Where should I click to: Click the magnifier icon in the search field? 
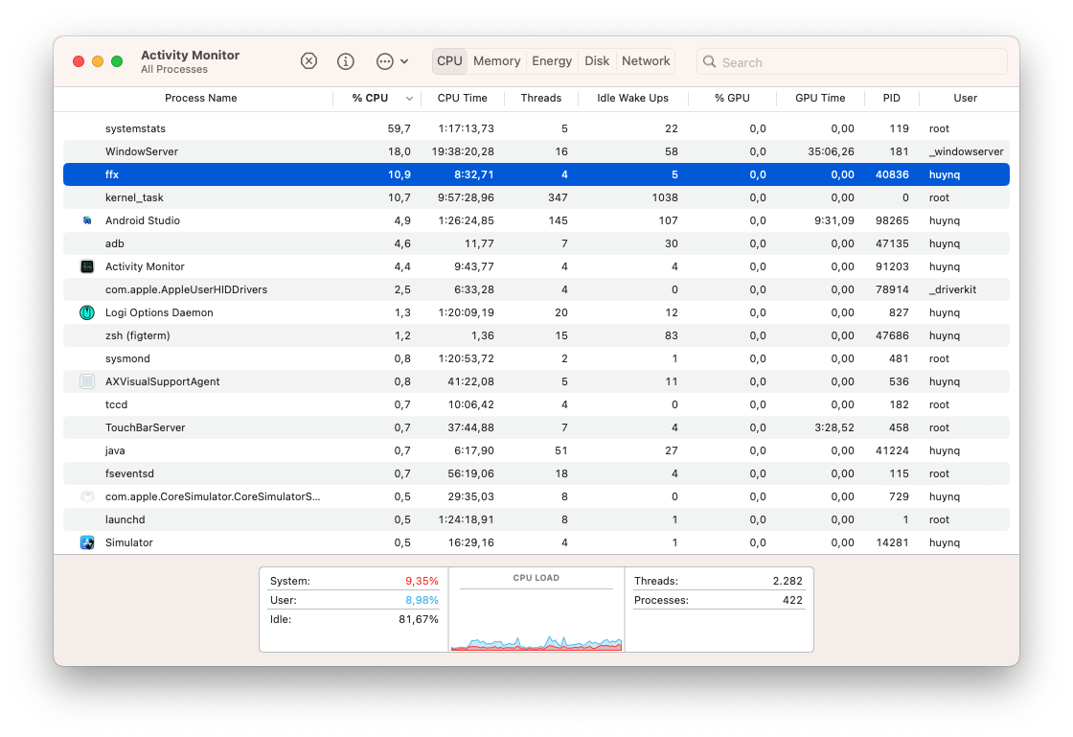[x=709, y=61]
